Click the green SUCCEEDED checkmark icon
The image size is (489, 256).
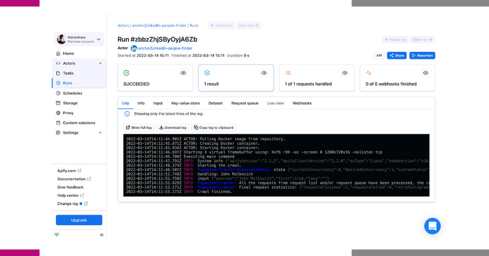[x=126, y=73]
